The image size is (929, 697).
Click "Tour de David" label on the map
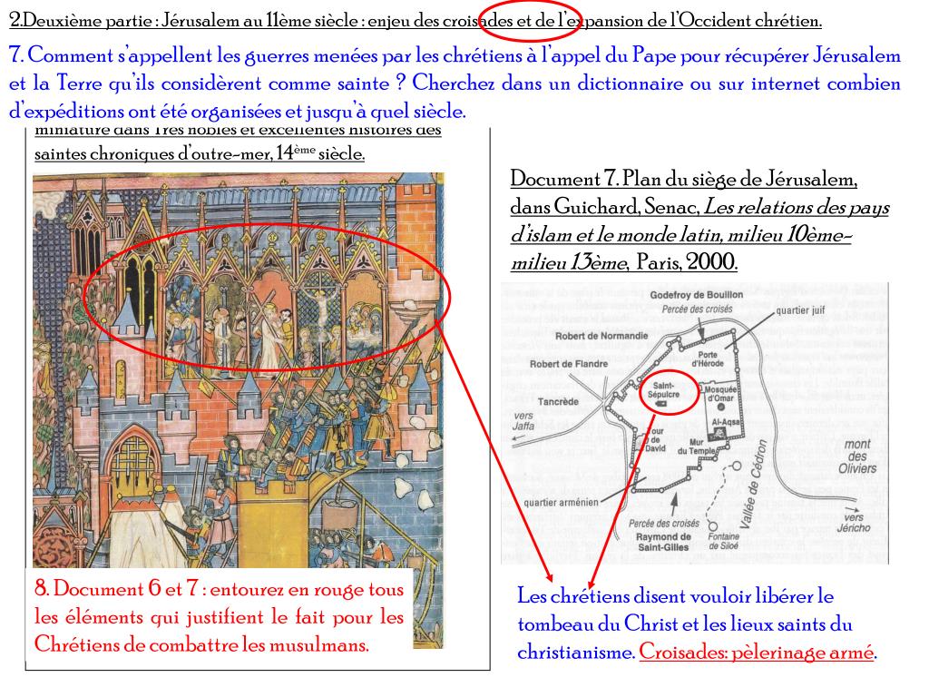pyautogui.click(x=655, y=440)
